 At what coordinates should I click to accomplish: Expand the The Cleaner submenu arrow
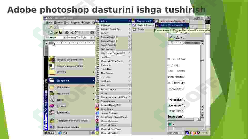[x=130, y=73]
